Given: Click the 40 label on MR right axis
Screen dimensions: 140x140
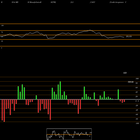Looking at the screenshot, I should tap(137, 92).
